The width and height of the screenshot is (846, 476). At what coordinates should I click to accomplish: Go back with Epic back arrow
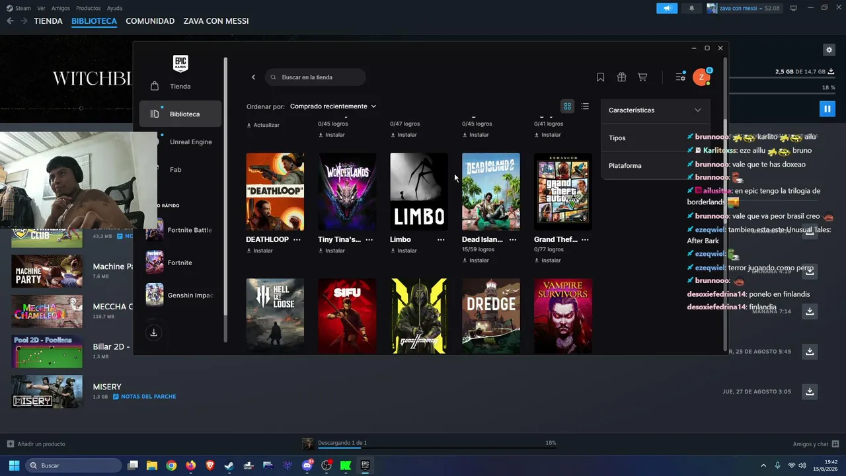(253, 77)
